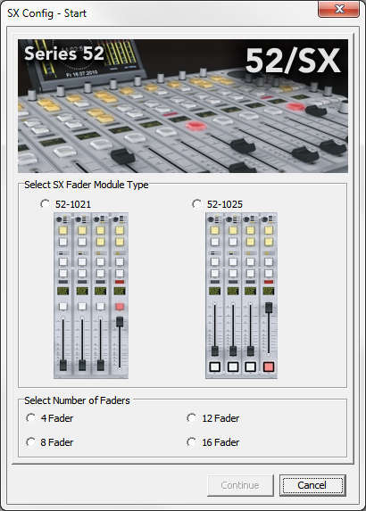Click the Cancel button
Image resolution: width=366 pixels, height=511 pixels.
coord(312,485)
